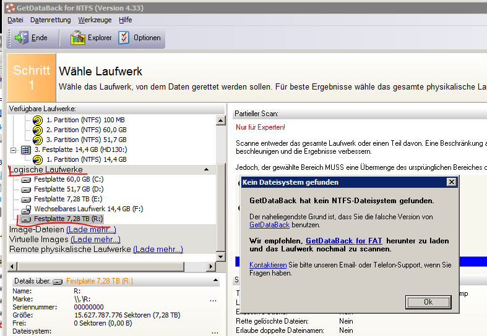Click the Marke value \\.\R:

pos(82,300)
